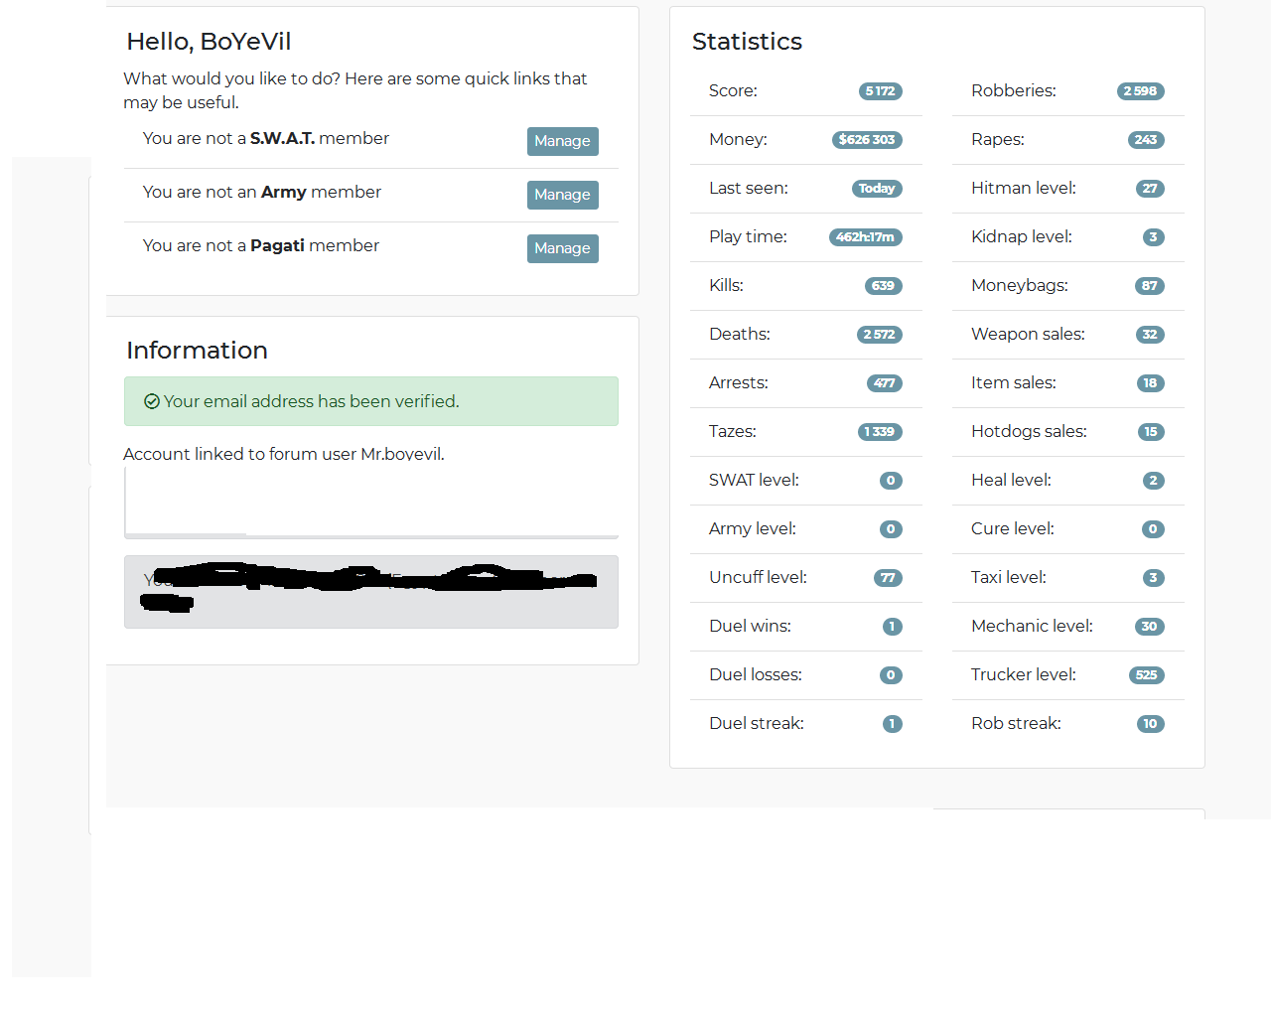Click Manage button for Pagati membership
This screenshot has height=1017, width=1271.
pos(562,248)
